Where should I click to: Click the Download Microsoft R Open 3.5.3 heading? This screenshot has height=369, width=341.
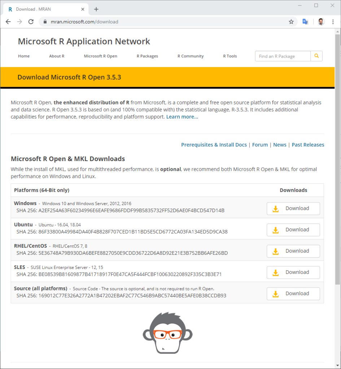(69, 77)
